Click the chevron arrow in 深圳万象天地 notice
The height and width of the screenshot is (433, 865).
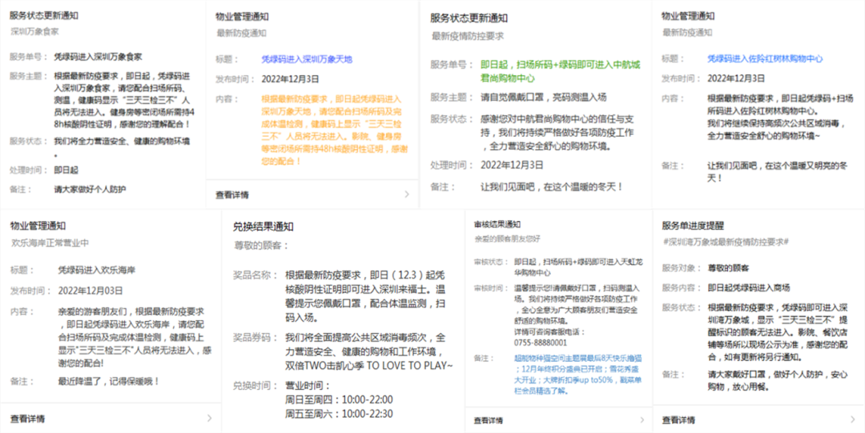pos(406,194)
